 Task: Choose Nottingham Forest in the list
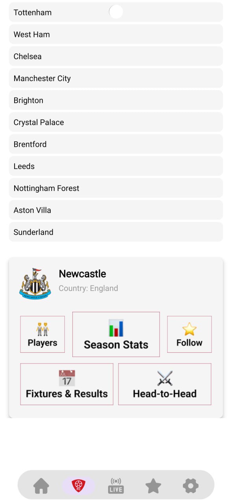[x=116, y=188]
